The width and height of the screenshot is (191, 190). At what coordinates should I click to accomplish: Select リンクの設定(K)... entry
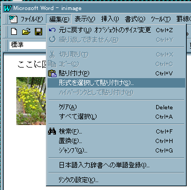coord(116,180)
